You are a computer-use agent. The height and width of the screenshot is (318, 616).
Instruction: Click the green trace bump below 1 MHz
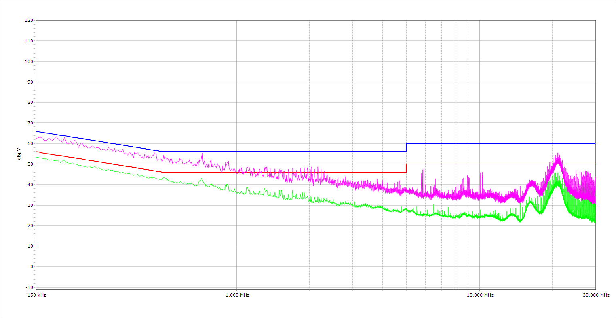point(201,179)
